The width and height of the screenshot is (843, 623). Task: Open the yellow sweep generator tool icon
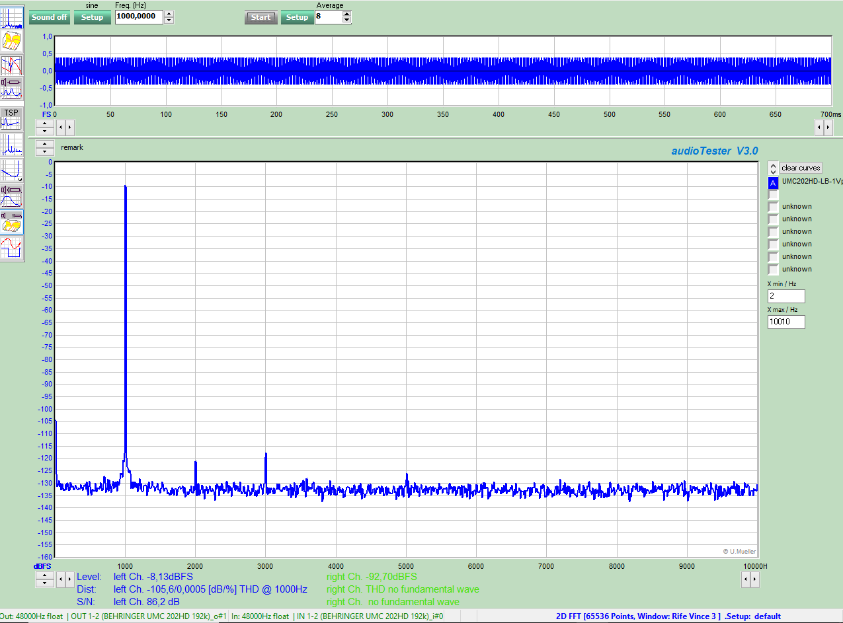12,40
